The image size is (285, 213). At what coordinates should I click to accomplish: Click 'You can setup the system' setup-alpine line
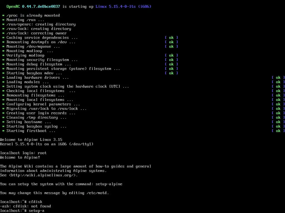tap(61, 184)
